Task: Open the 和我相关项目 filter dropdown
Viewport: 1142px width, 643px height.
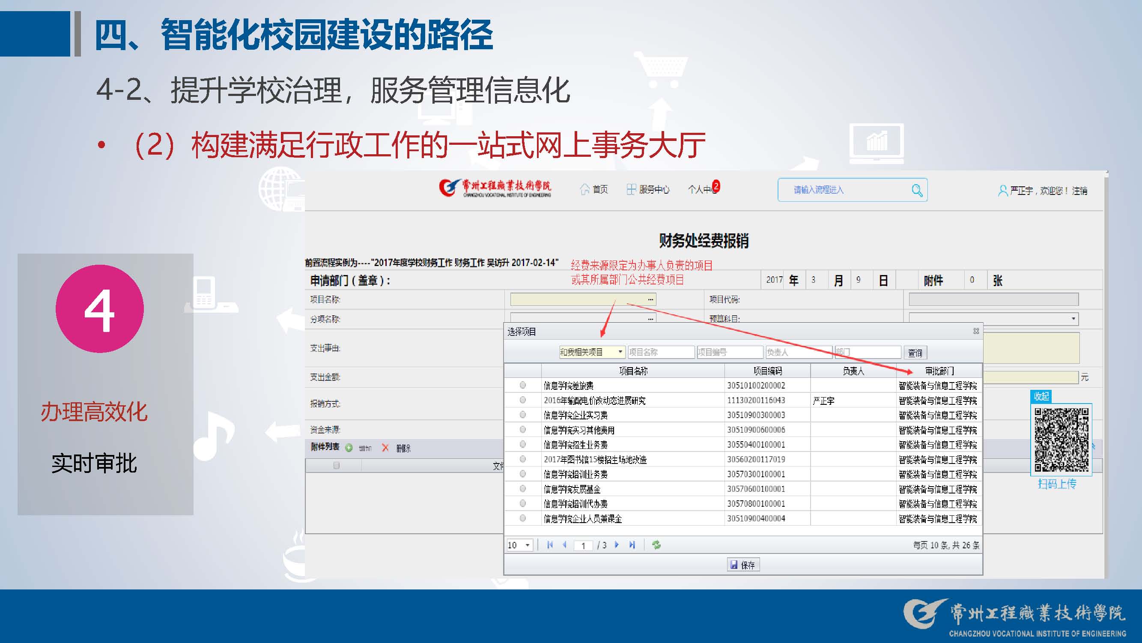Action: pos(620,352)
